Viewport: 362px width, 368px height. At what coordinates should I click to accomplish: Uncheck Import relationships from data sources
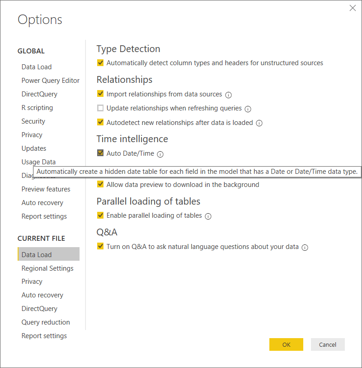click(100, 94)
